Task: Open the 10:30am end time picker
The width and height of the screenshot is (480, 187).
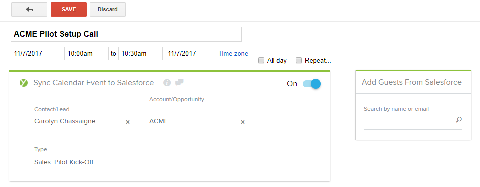Action: point(140,53)
